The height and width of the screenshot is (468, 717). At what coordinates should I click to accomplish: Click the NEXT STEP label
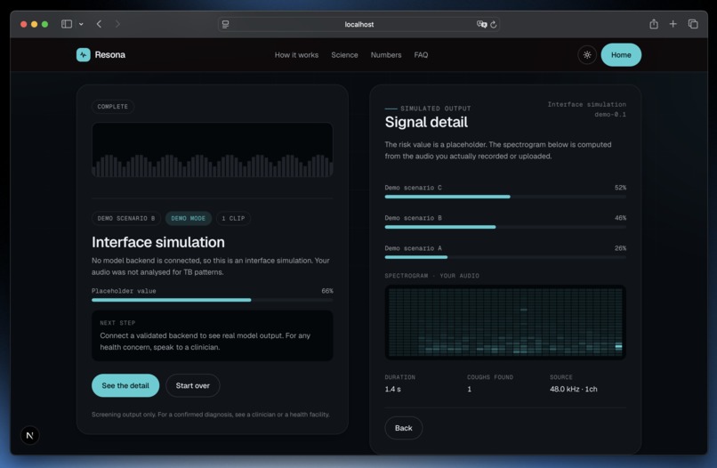click(117, 322)
